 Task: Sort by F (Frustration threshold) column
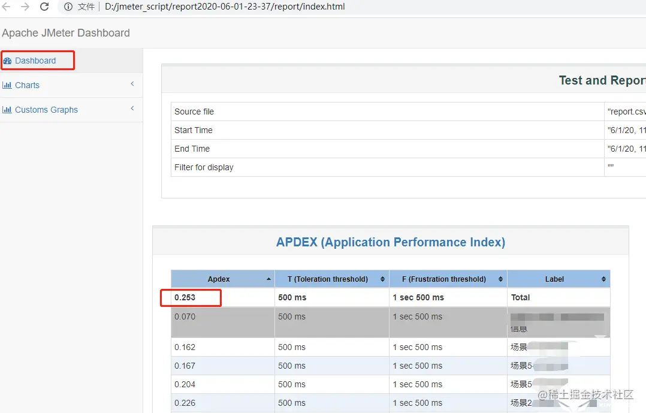[448, 279]
